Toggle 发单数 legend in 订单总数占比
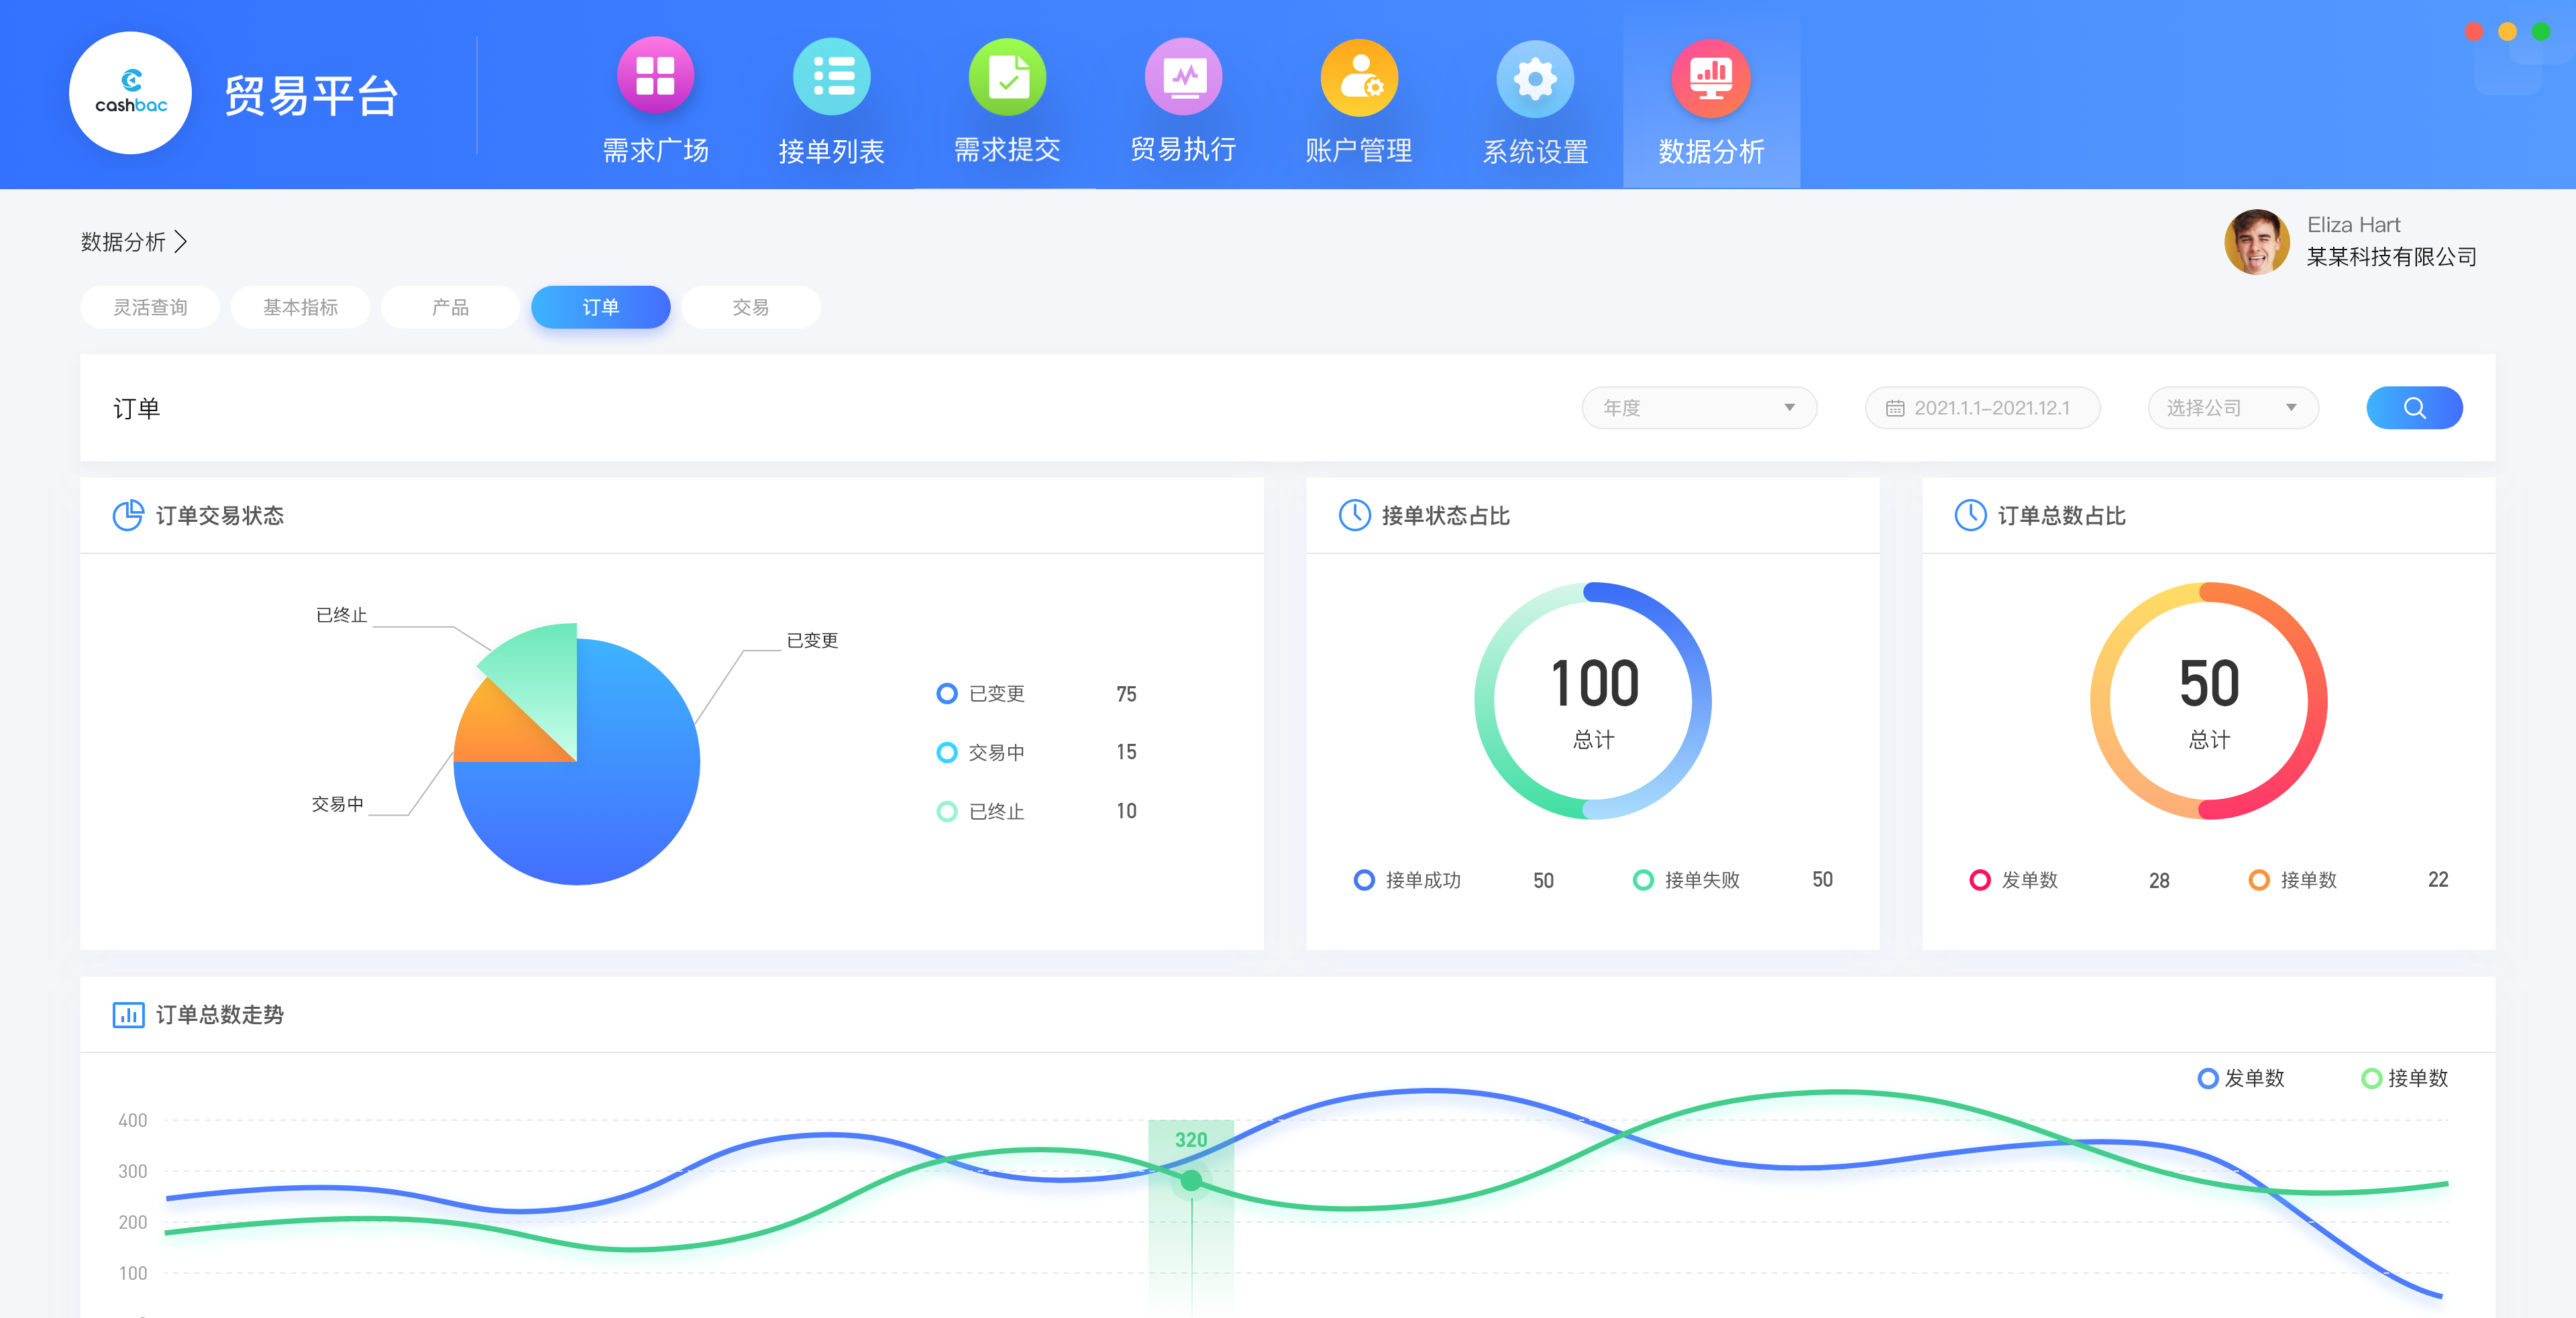The image size is (2576, 1318). point(1979,880)
